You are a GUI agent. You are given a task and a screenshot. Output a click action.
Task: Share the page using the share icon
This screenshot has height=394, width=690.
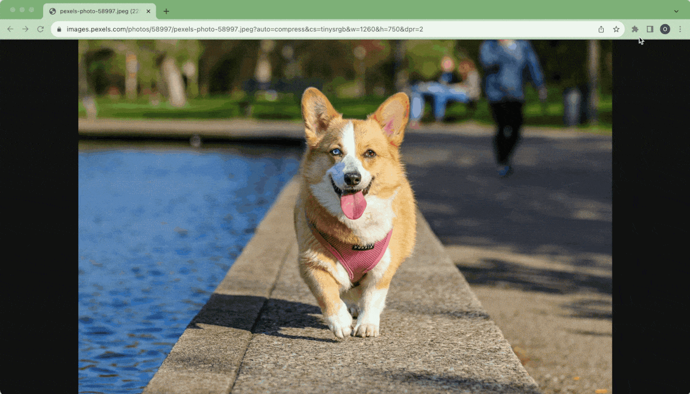600,29
